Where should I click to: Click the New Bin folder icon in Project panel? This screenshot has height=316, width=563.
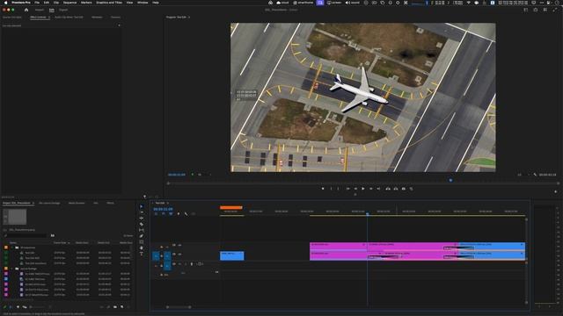115,306
